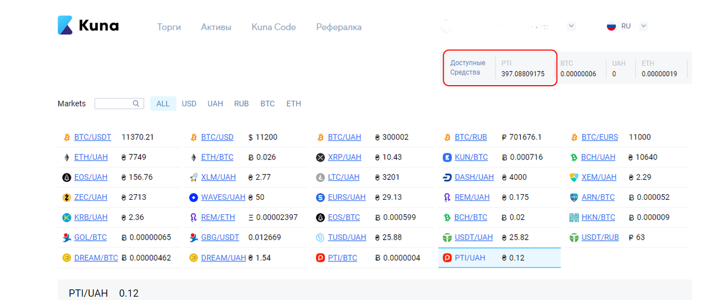
Task: Open the Рефералка menu item
Action: click(x=339, y=27)
